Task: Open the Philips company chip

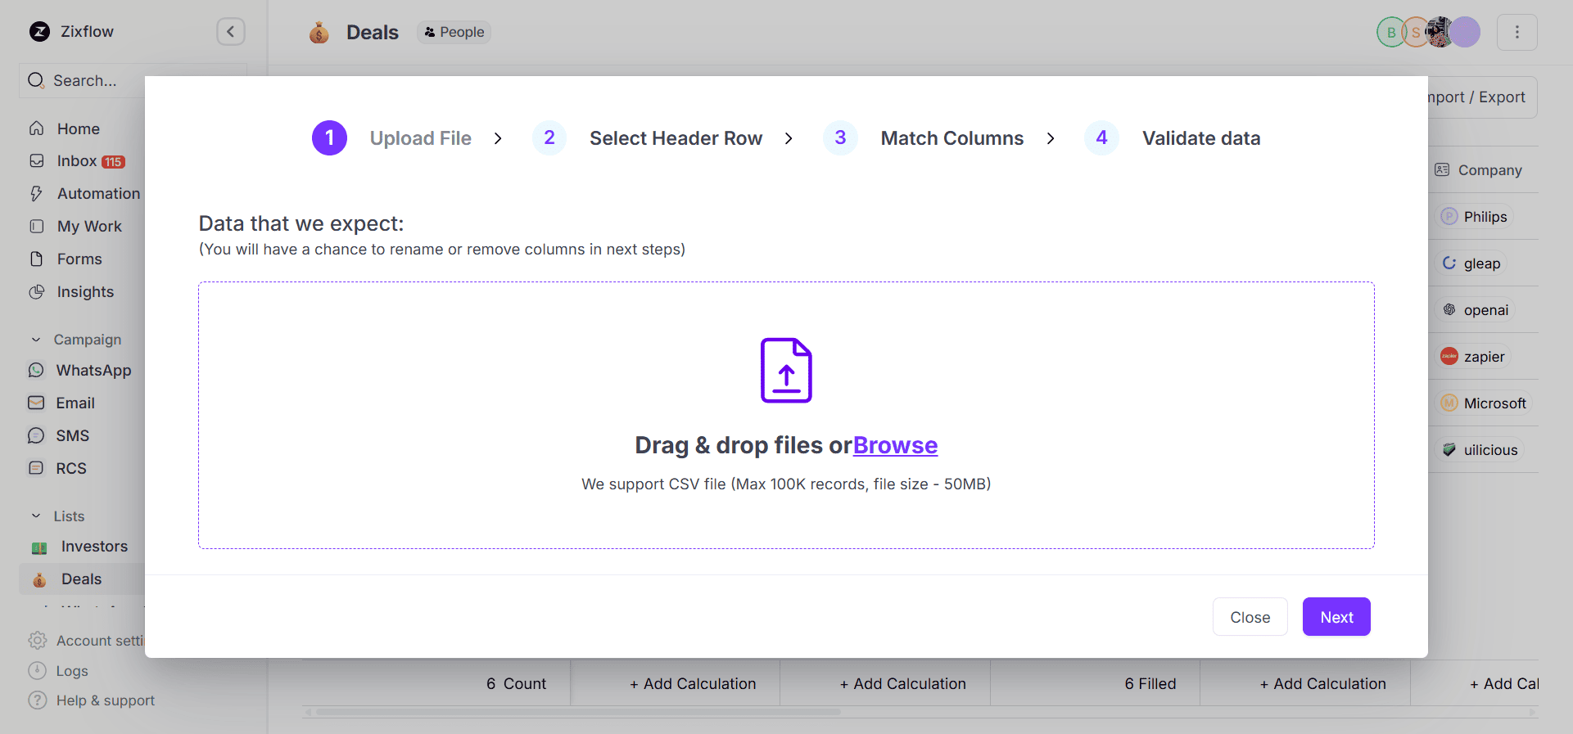Action: (x=1475, y=217)
